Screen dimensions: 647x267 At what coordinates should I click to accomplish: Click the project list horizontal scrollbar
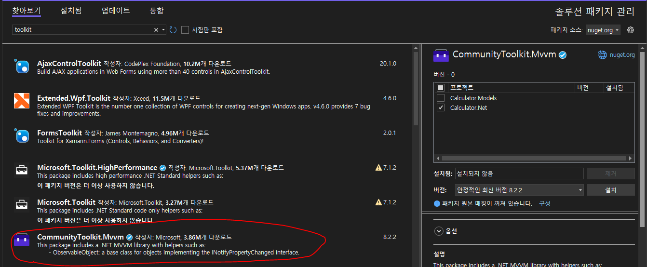534,158
